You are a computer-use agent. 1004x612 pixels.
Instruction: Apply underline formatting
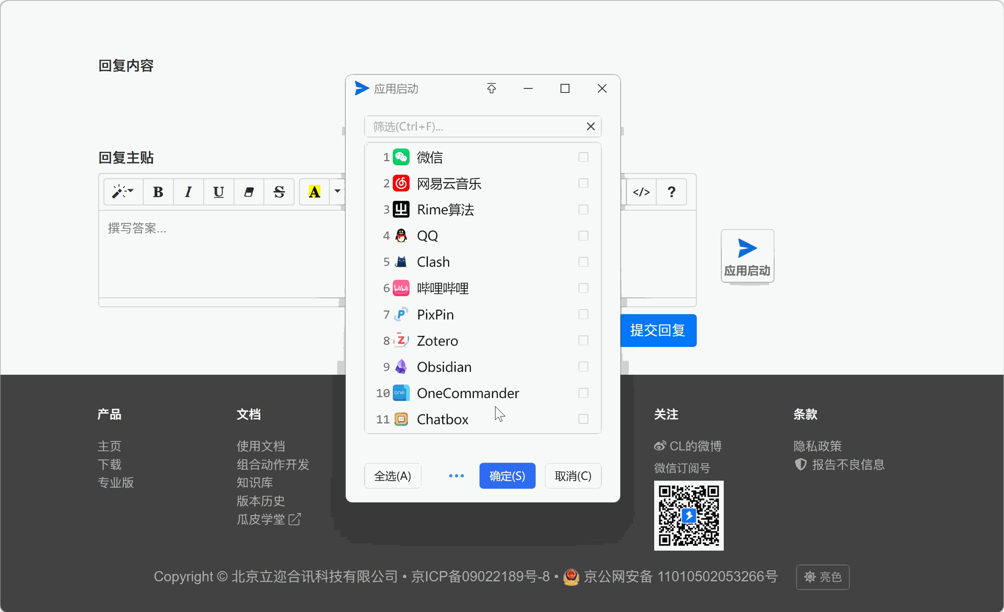218,192
